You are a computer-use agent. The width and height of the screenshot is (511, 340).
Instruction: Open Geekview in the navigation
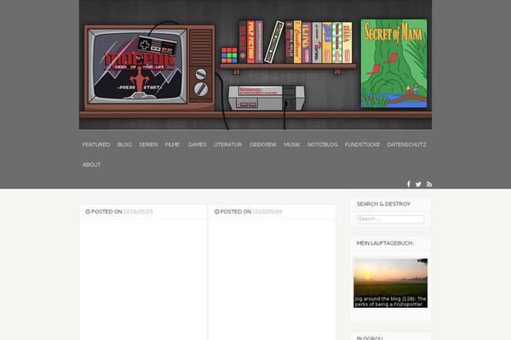click(x=263, y=144)
